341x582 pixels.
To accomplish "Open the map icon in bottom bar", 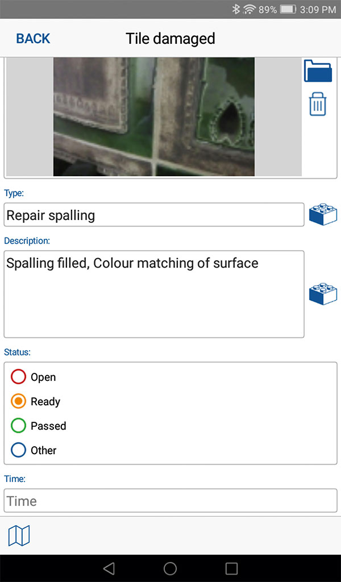I will pos(19,535).
